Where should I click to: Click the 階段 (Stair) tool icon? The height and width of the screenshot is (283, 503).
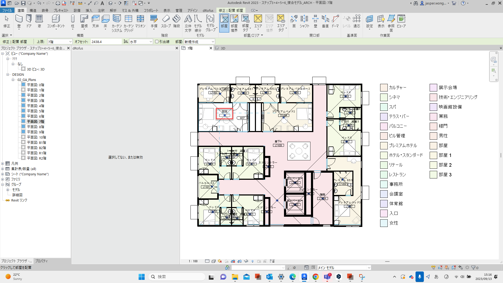(x=177, y=19)
